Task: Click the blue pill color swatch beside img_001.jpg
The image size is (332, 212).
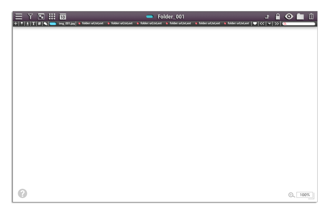Action: (53, 24)
